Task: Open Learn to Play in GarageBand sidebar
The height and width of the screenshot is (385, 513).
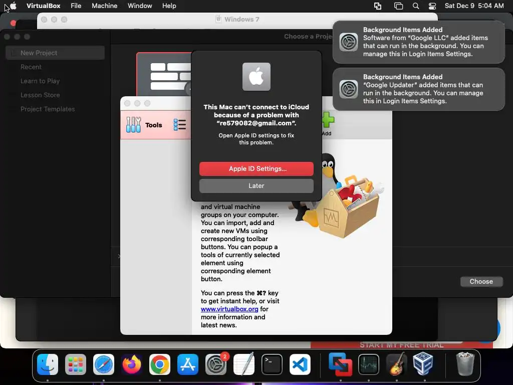Action: coord(40,81)
